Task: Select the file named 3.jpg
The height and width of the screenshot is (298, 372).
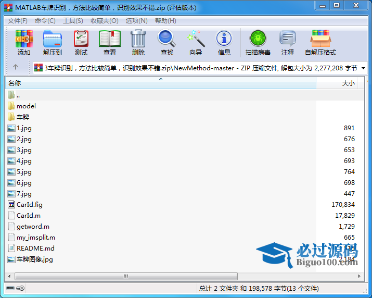Action: tap(24, 150)
